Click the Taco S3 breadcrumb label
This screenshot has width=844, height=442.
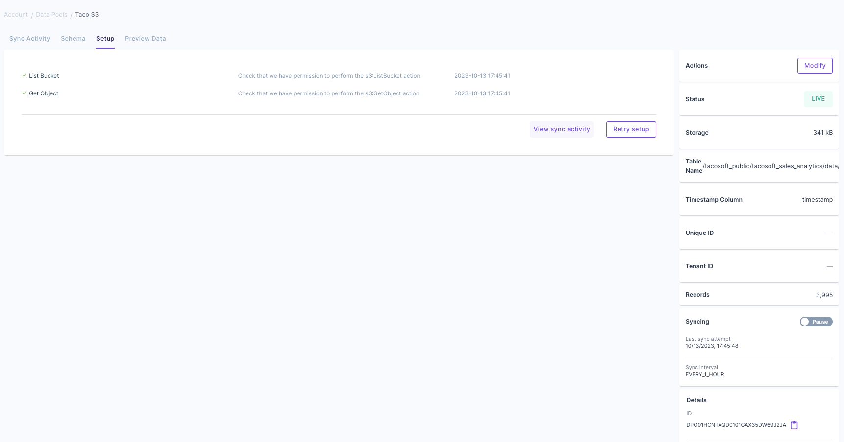tap(87, 14)
